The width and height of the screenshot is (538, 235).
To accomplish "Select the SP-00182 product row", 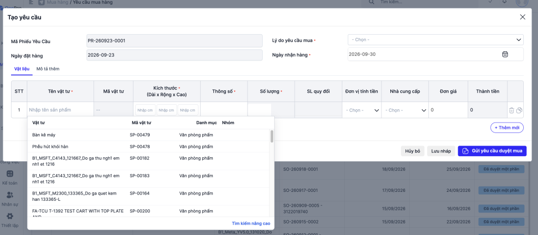I will point(149,161).
